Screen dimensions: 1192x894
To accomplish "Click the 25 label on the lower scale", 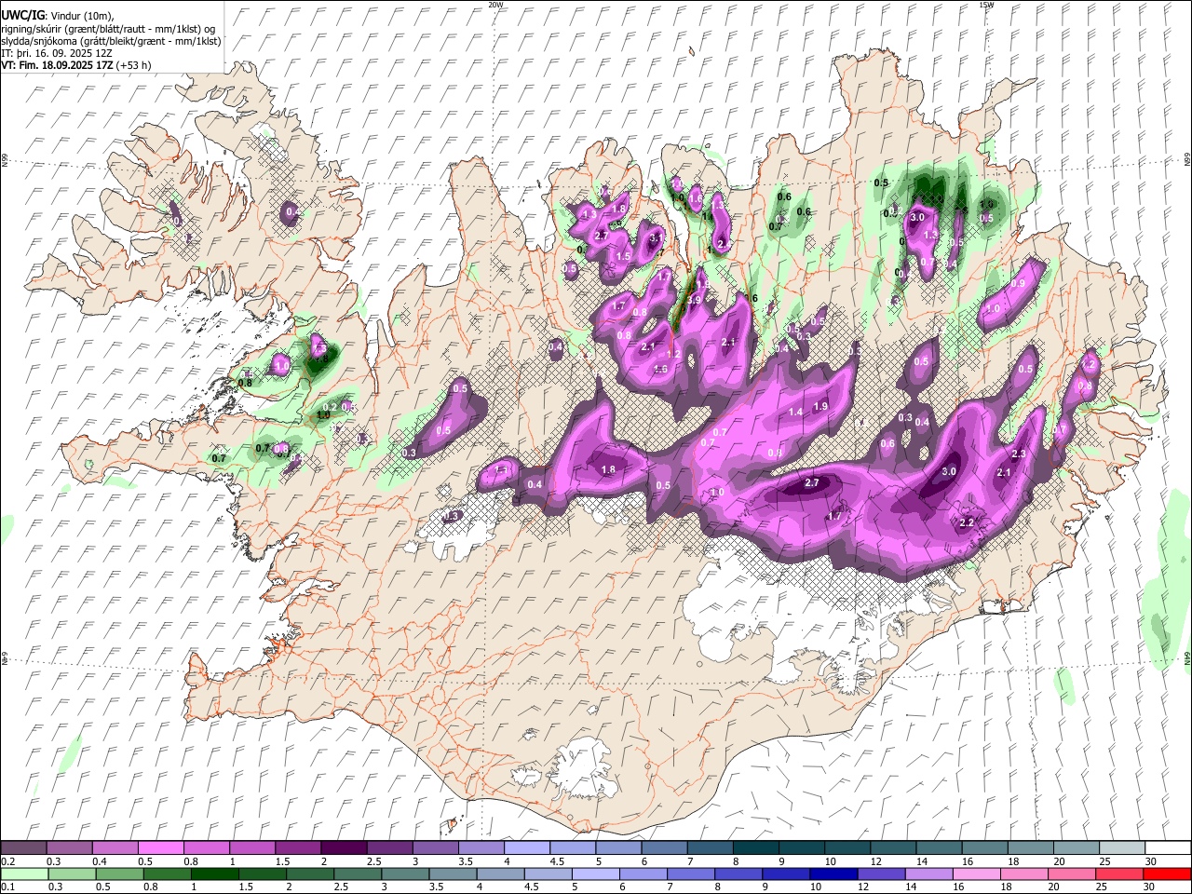I will (x=1103, y=887).
